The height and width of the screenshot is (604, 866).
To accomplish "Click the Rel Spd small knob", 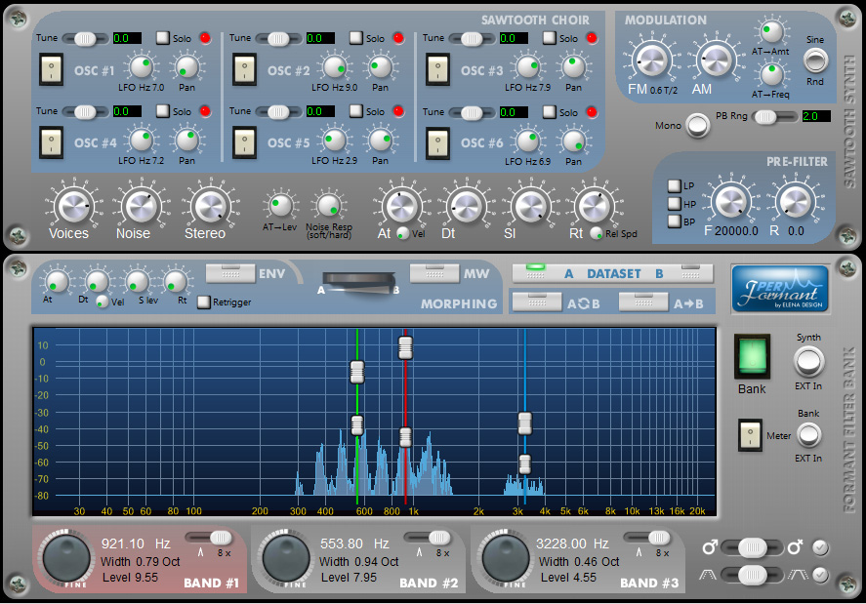I will point(596,233).
